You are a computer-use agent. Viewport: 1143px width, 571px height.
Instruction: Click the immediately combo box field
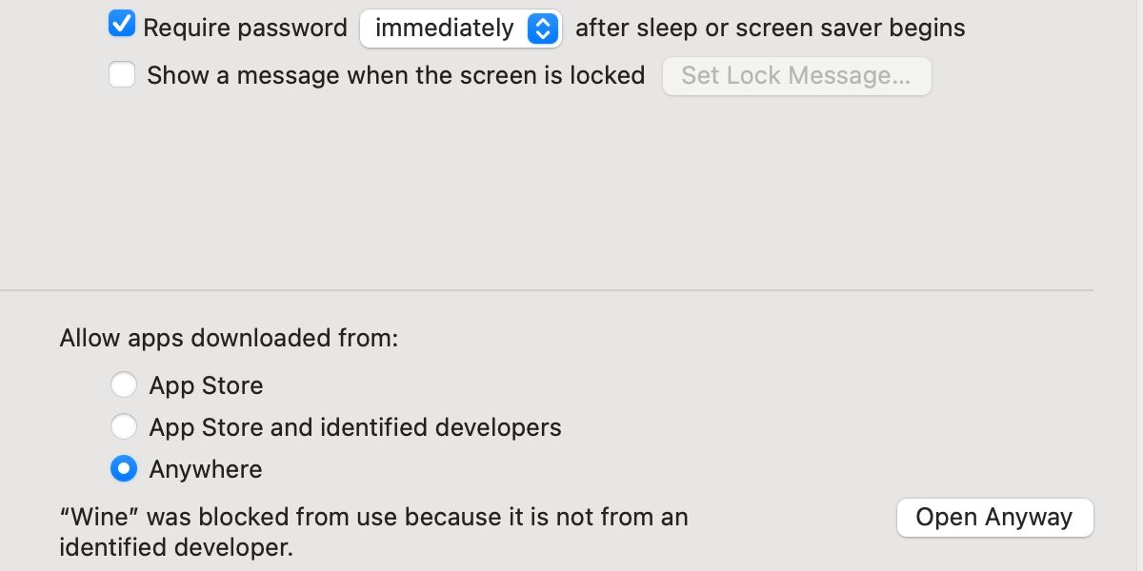[445, 28]
